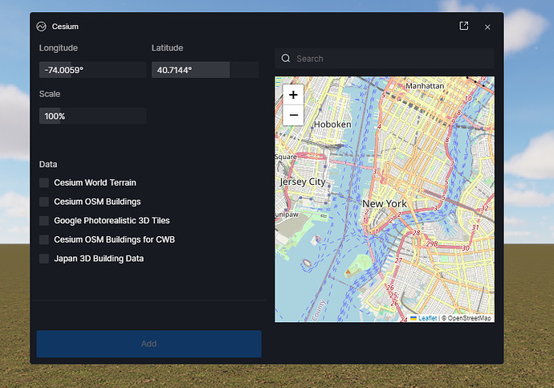
Task: Click the search magnifier icon
Action: click(286, 59)
